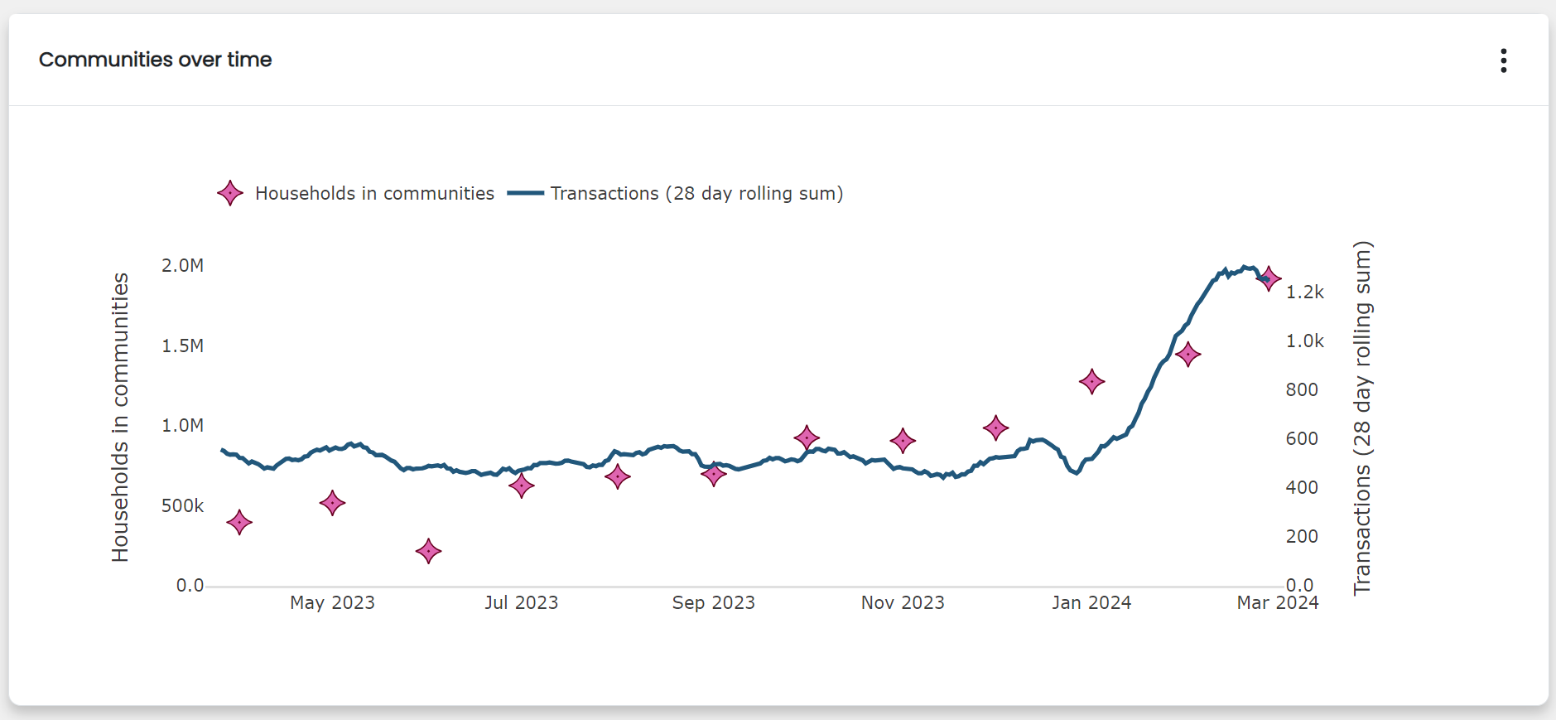The width and height of the screenshot is (1556, 720).
Task: Click the household star above Jul 2023
Action: pos(521,486)
